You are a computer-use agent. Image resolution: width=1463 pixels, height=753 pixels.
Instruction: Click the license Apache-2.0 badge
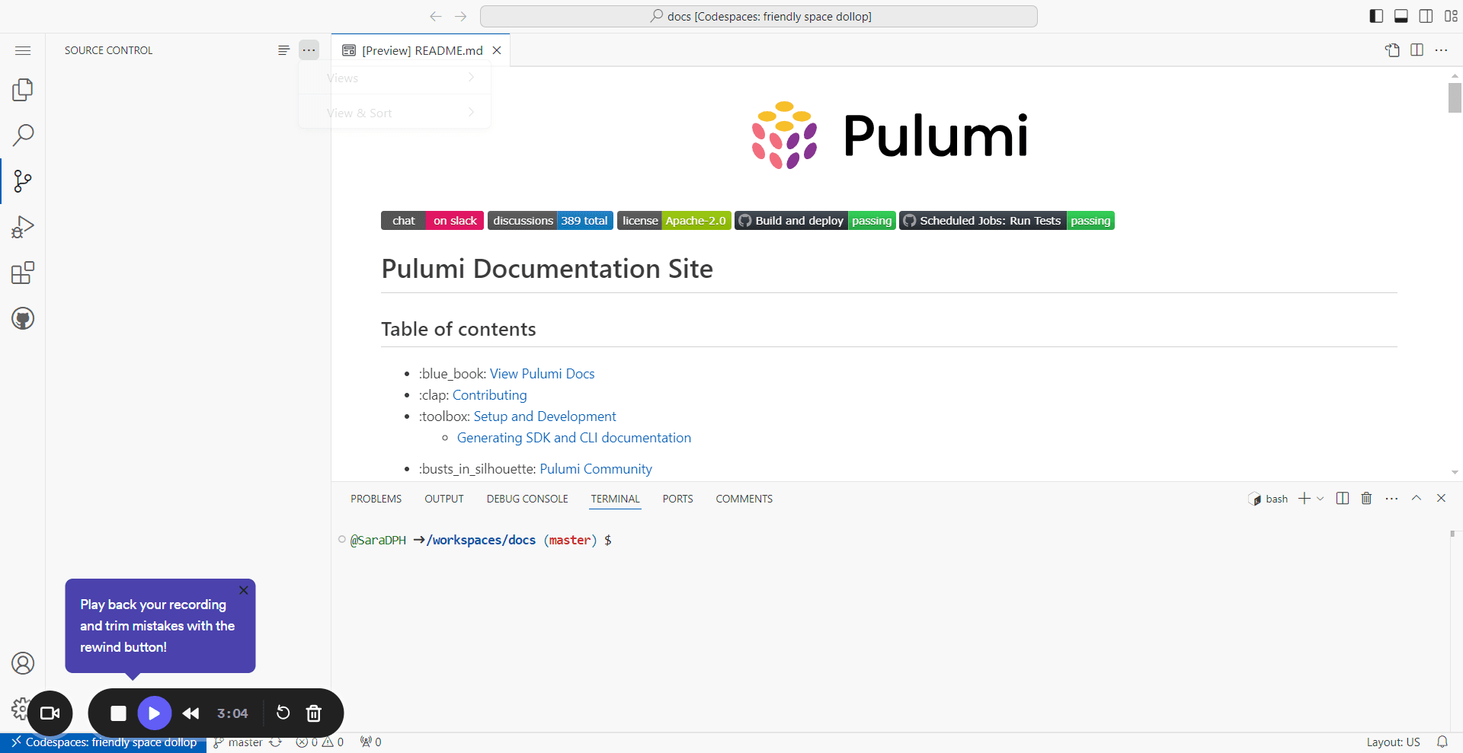point(674,221)
